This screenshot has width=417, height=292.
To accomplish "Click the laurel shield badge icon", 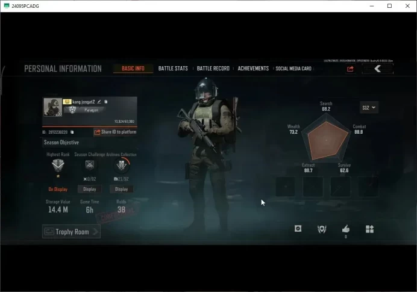I will [x=322, y=229].
